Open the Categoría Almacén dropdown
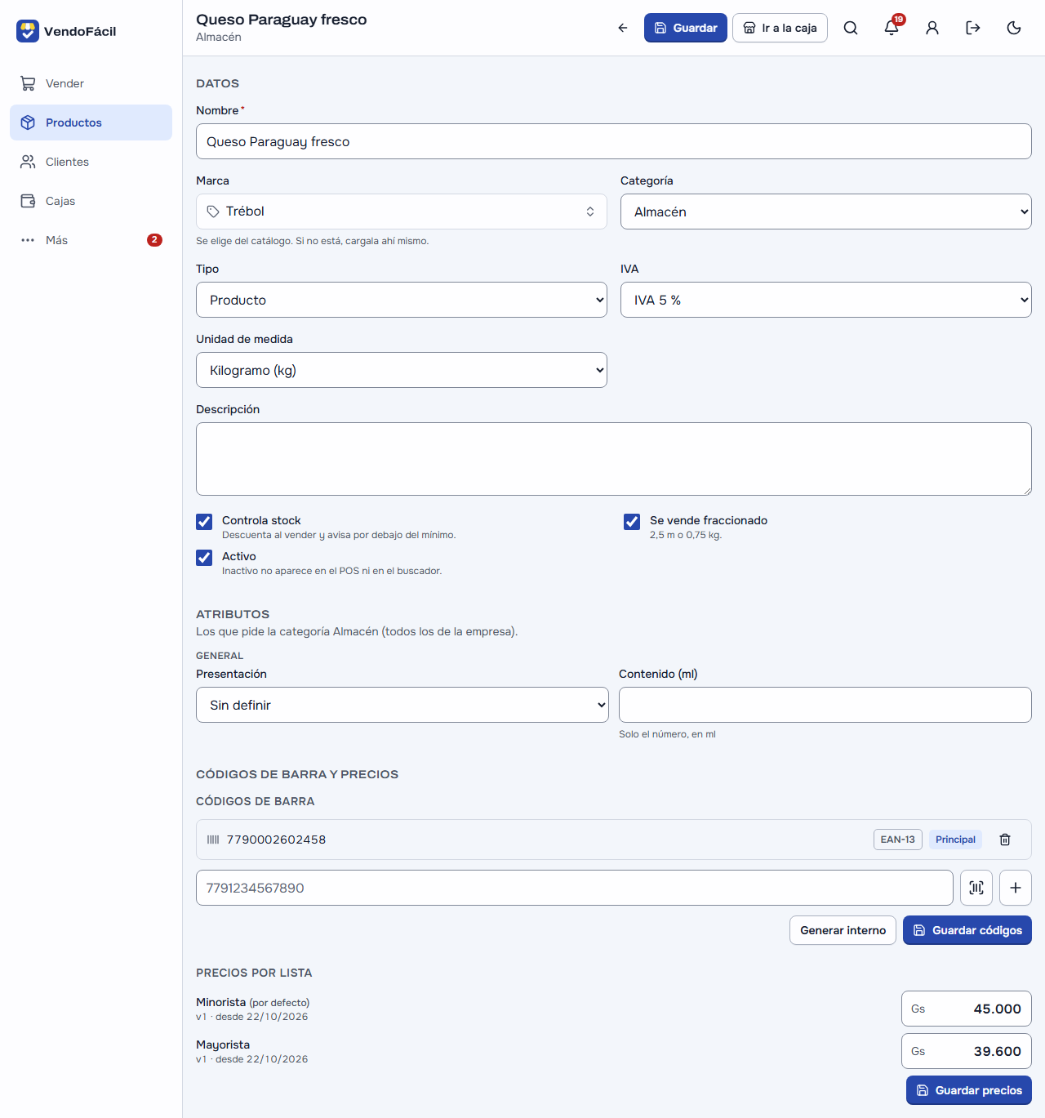Image resolution: width=1045 pixels, height=1118 pixels. click(x=826, y=212)
